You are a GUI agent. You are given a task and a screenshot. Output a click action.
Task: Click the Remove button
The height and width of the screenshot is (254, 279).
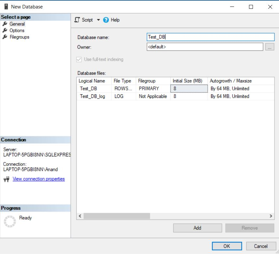(249, 228)
